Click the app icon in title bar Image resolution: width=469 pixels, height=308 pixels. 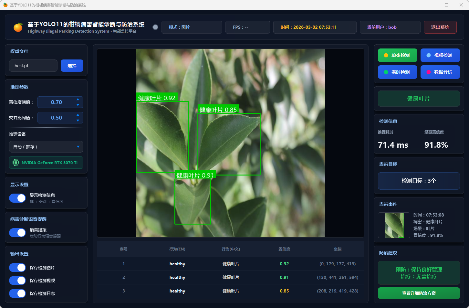coord(5,5)
